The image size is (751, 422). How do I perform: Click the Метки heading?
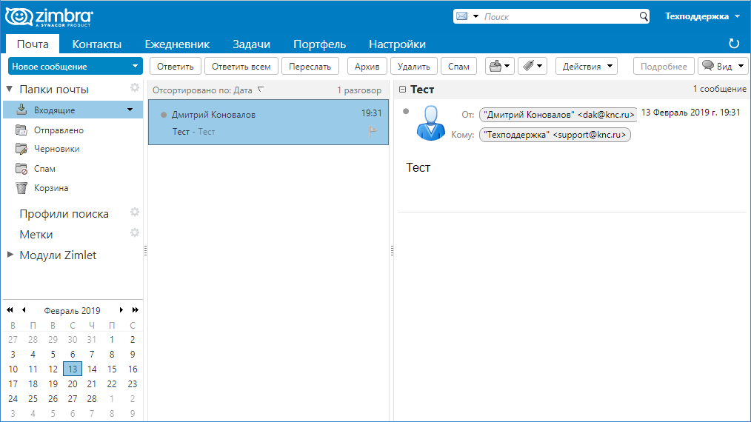point(36,234)
